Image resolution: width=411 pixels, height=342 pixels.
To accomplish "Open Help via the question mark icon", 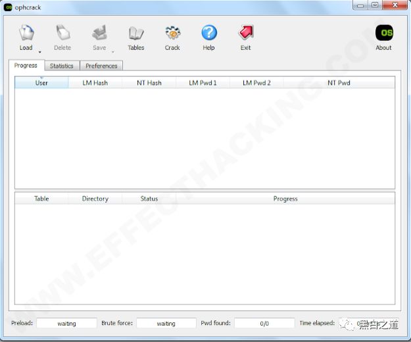I will 209,33.
